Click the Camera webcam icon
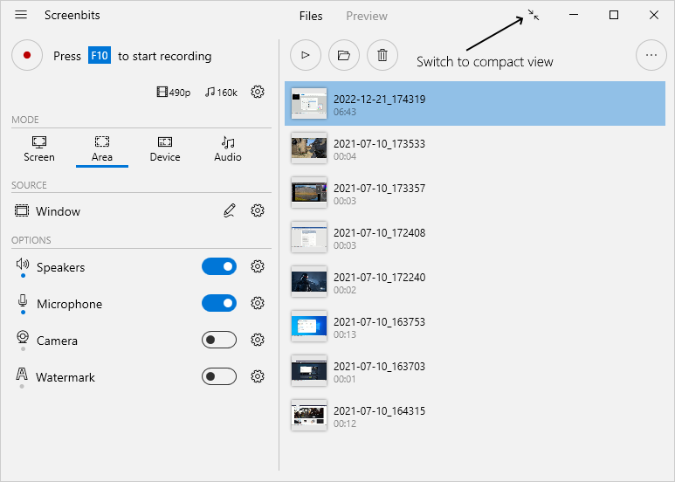Viewport: 675px width, 482px height. tap(23, 336)
